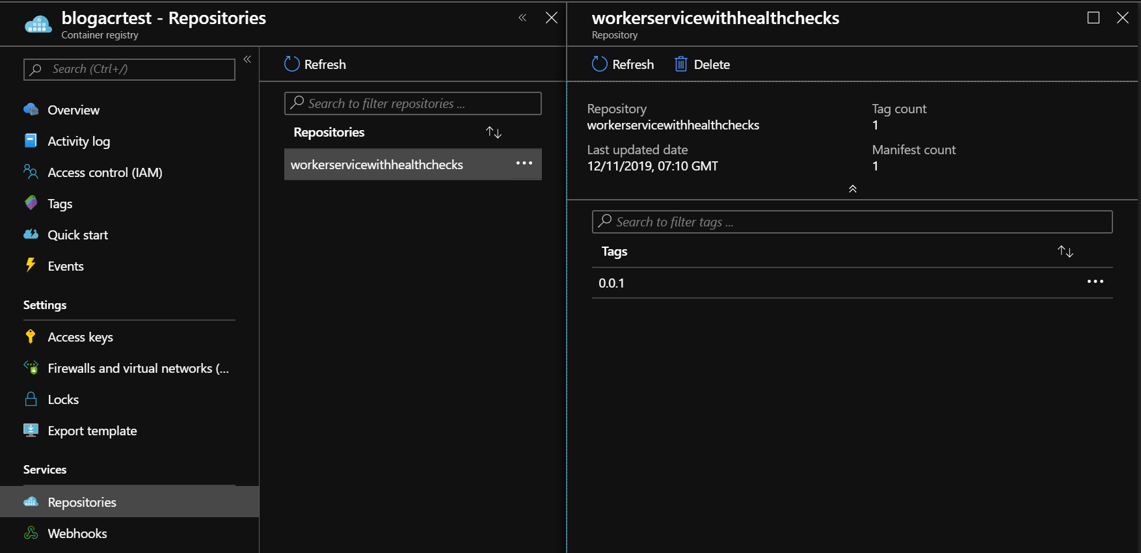Click the container registry cloud logo

coord(38,25)
